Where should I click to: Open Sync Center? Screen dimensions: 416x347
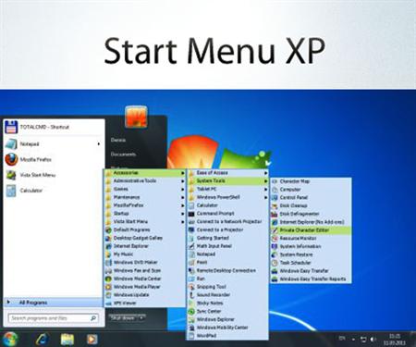pos(228,311)
